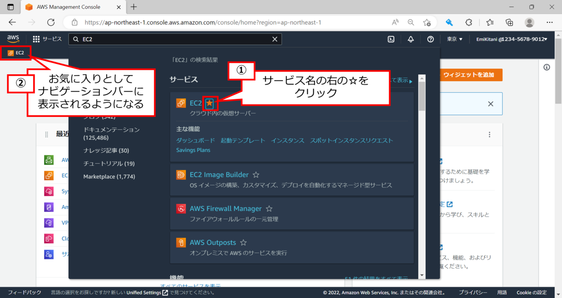Click the purple VPC list icon
Image resolution: width=562 pixels, height=298 pixels.
(x=49, y=223)
